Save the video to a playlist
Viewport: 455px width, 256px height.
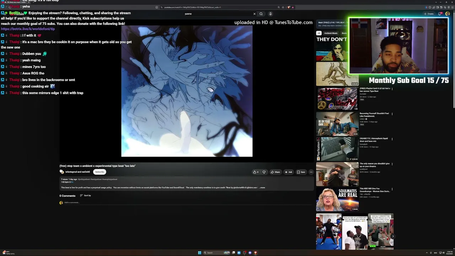pos(301,172)
